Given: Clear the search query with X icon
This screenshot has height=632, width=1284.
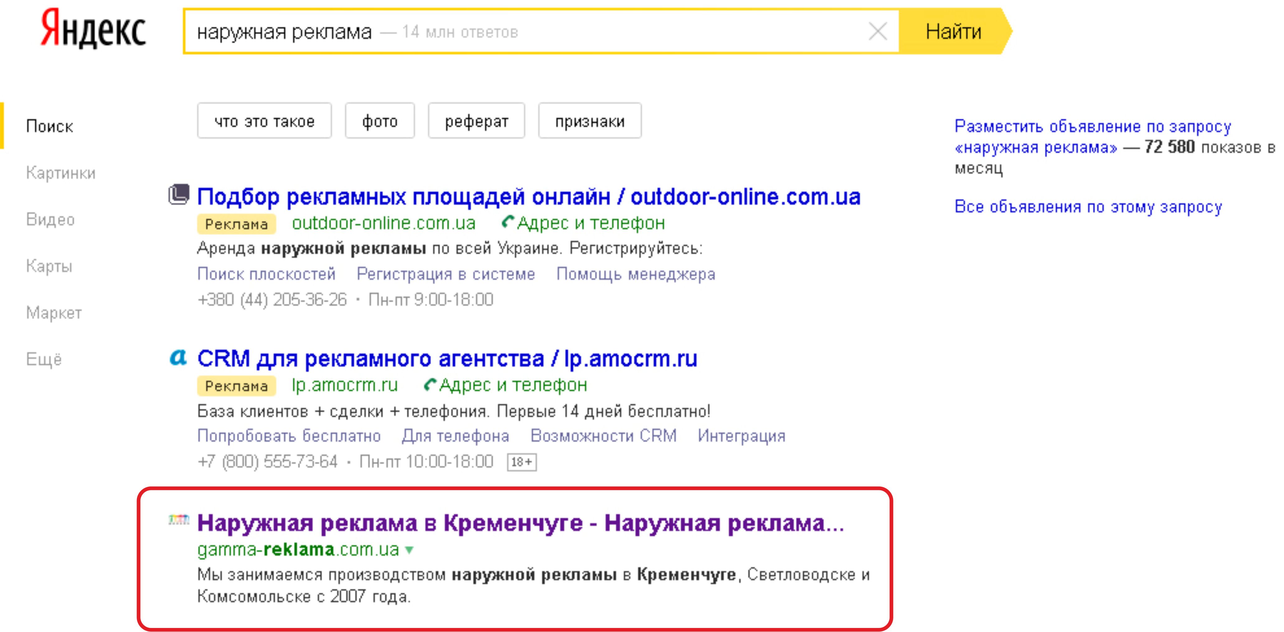Looking at the screenshot, I should pyautogui.click(x=877, y=32).
